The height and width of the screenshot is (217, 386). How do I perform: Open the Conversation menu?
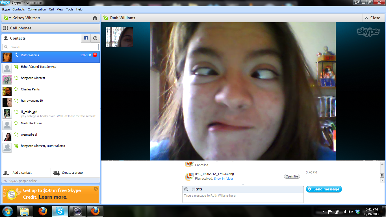37,9
